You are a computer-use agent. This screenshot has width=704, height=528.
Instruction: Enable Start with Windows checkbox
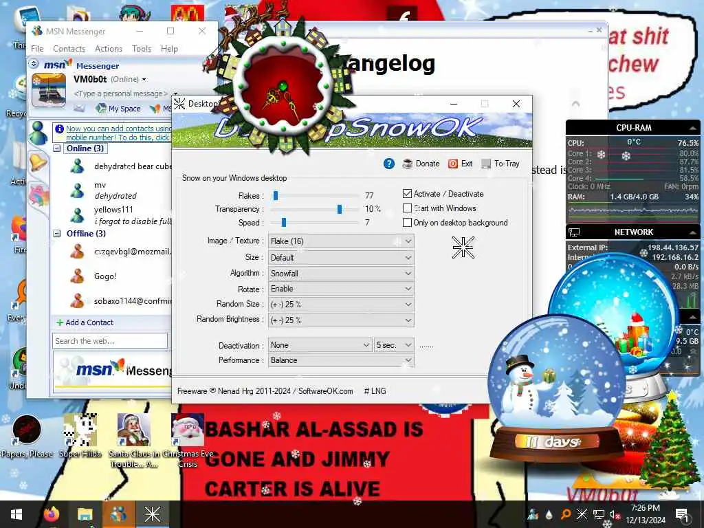[407, 208]
